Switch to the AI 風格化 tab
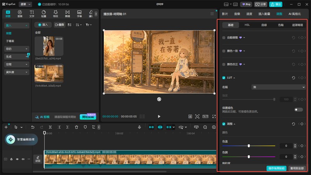This screenshot has height=175, width=311. tap(295, 14)
